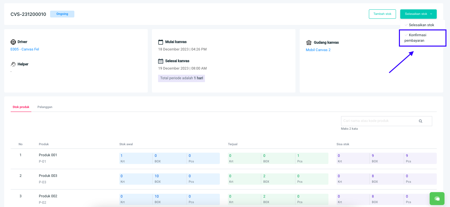Click the Selesai kanvas calendar icon
The image size is (450, 207).
click(161, 61)
